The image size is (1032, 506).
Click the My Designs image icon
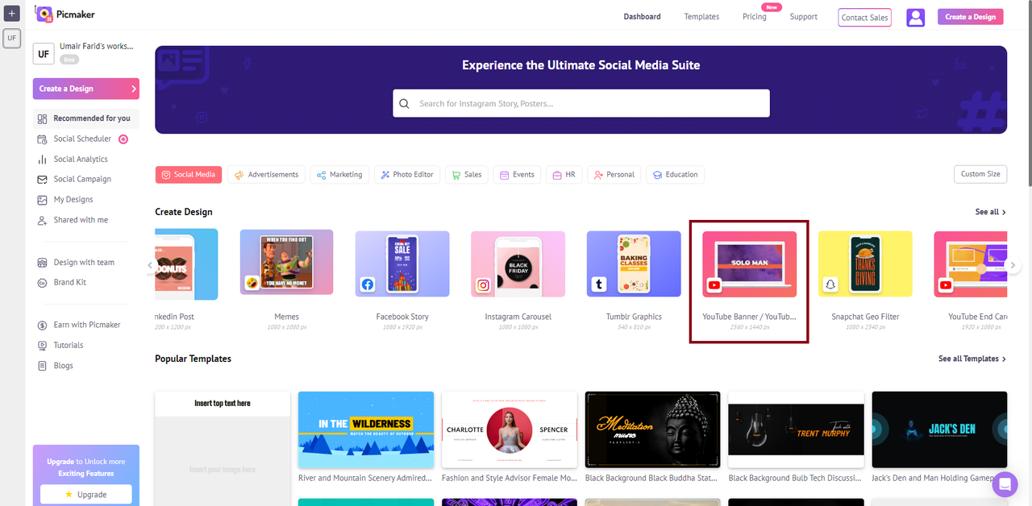pyautogui.click(x=43, y=200)
